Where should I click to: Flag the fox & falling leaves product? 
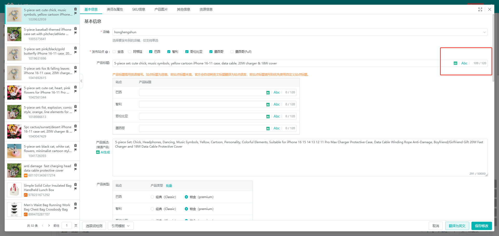[x=75, y=72]
